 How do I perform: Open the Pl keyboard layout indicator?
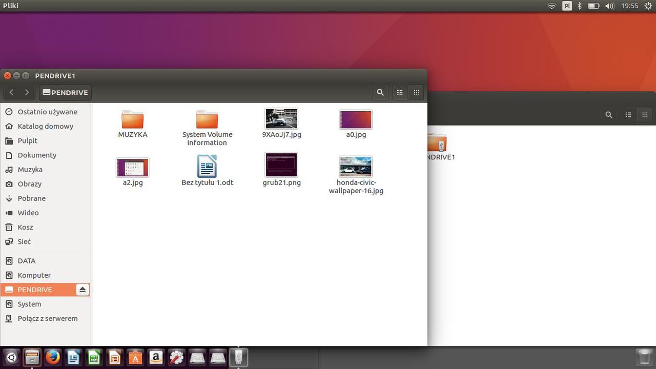[x=567, y=6]
